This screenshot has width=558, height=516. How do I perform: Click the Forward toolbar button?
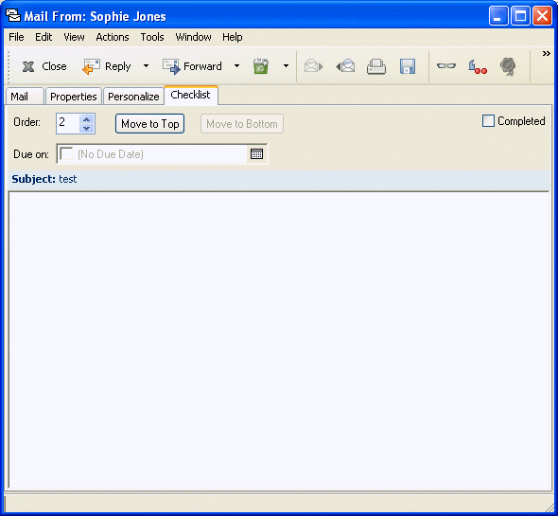[x=192, y=66]
